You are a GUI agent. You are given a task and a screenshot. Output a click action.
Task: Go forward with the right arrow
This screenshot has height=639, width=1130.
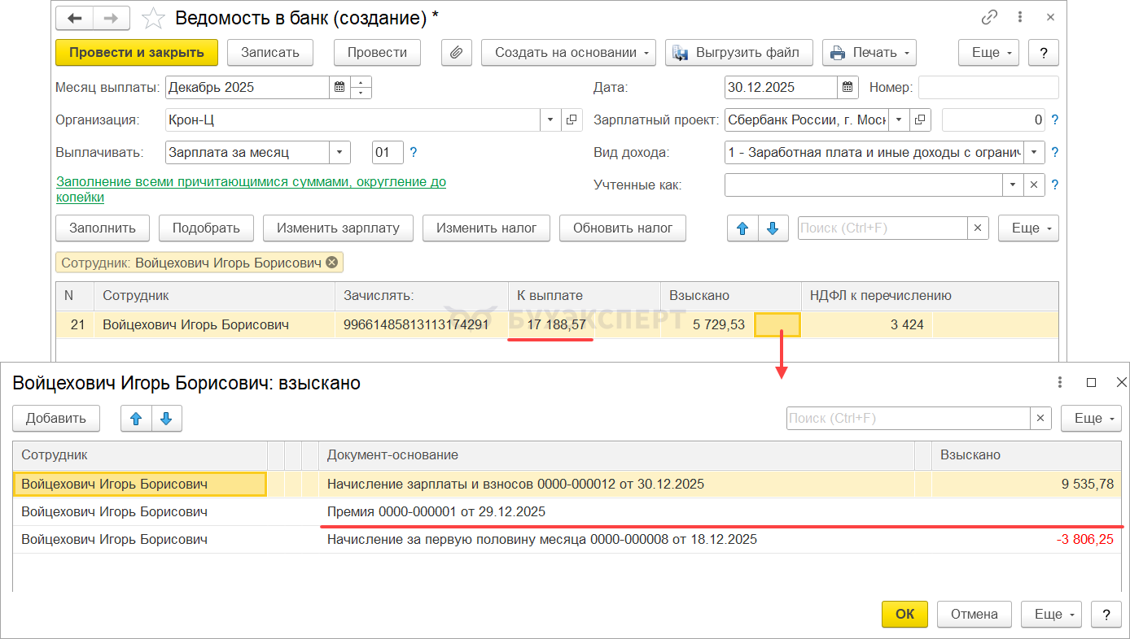click(x=112, y=18)
